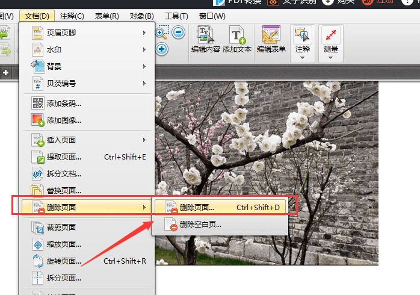Select 删除空白页... in the submenu

[x=220, y=225]
